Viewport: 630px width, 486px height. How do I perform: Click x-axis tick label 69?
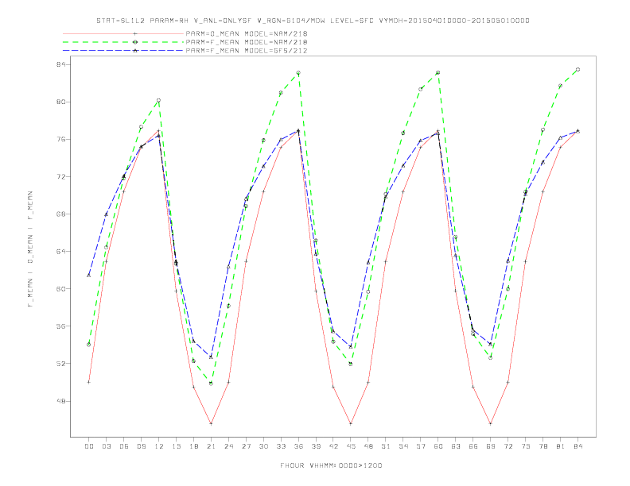tap(491, 446)
